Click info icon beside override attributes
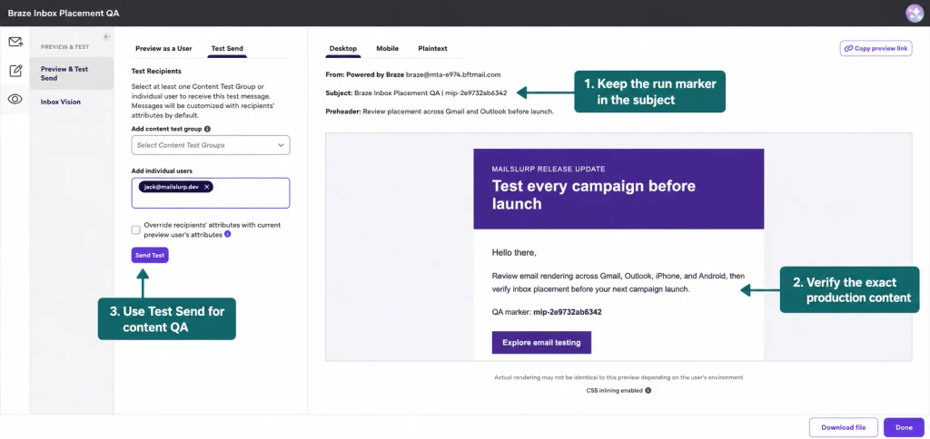 (x=228, y=235)
